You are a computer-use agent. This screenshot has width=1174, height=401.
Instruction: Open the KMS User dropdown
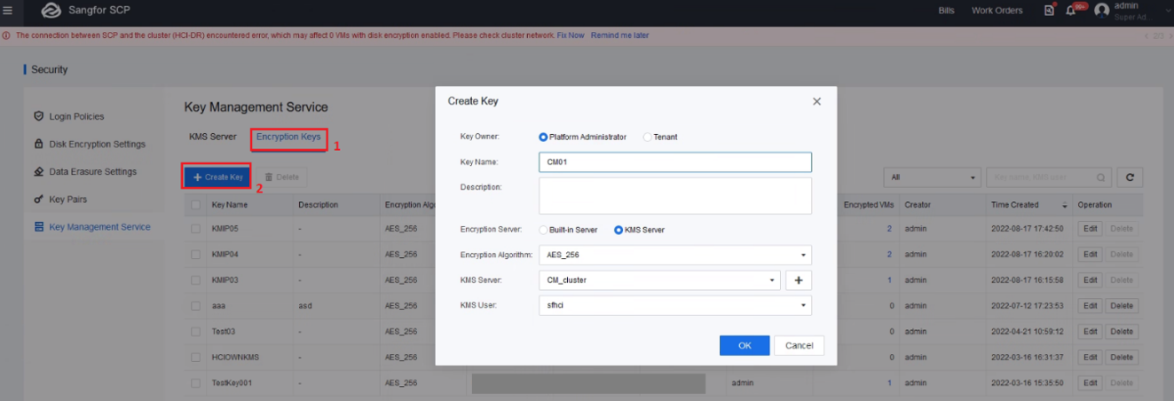pos(674,305)
